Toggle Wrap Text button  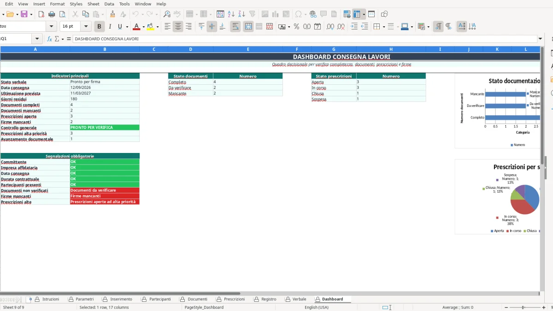click(x=235, y=27)
